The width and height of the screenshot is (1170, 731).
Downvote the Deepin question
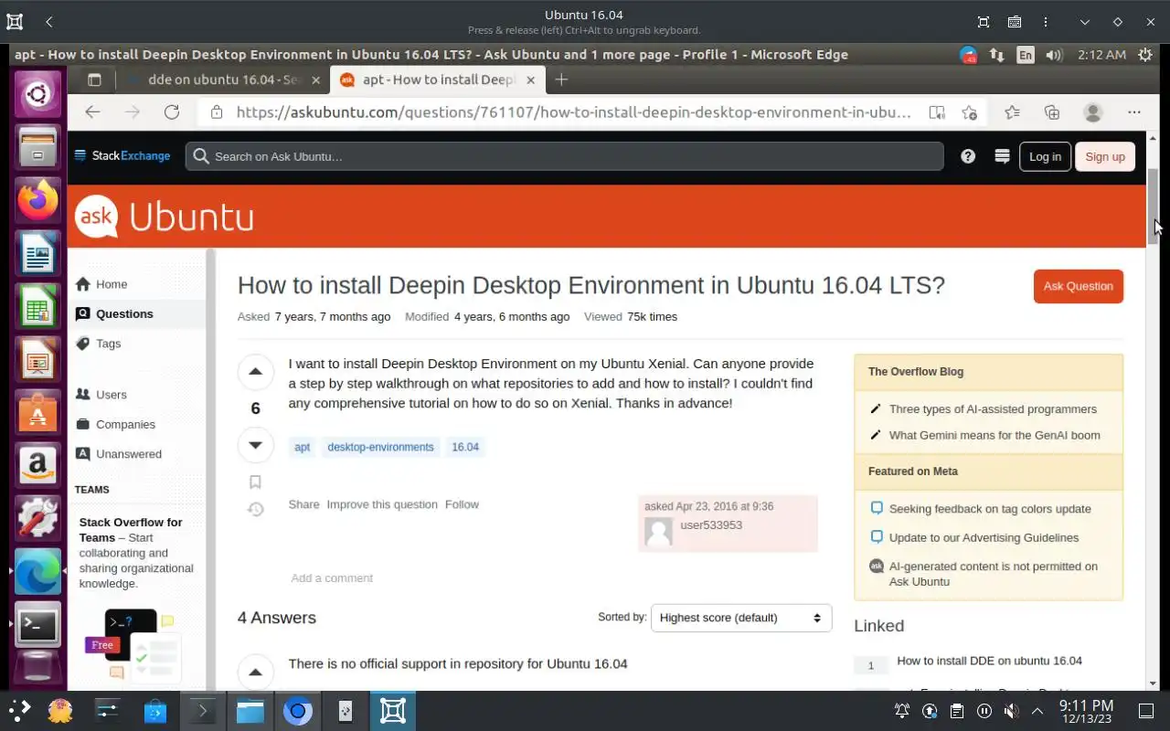(x=255, y=445)
